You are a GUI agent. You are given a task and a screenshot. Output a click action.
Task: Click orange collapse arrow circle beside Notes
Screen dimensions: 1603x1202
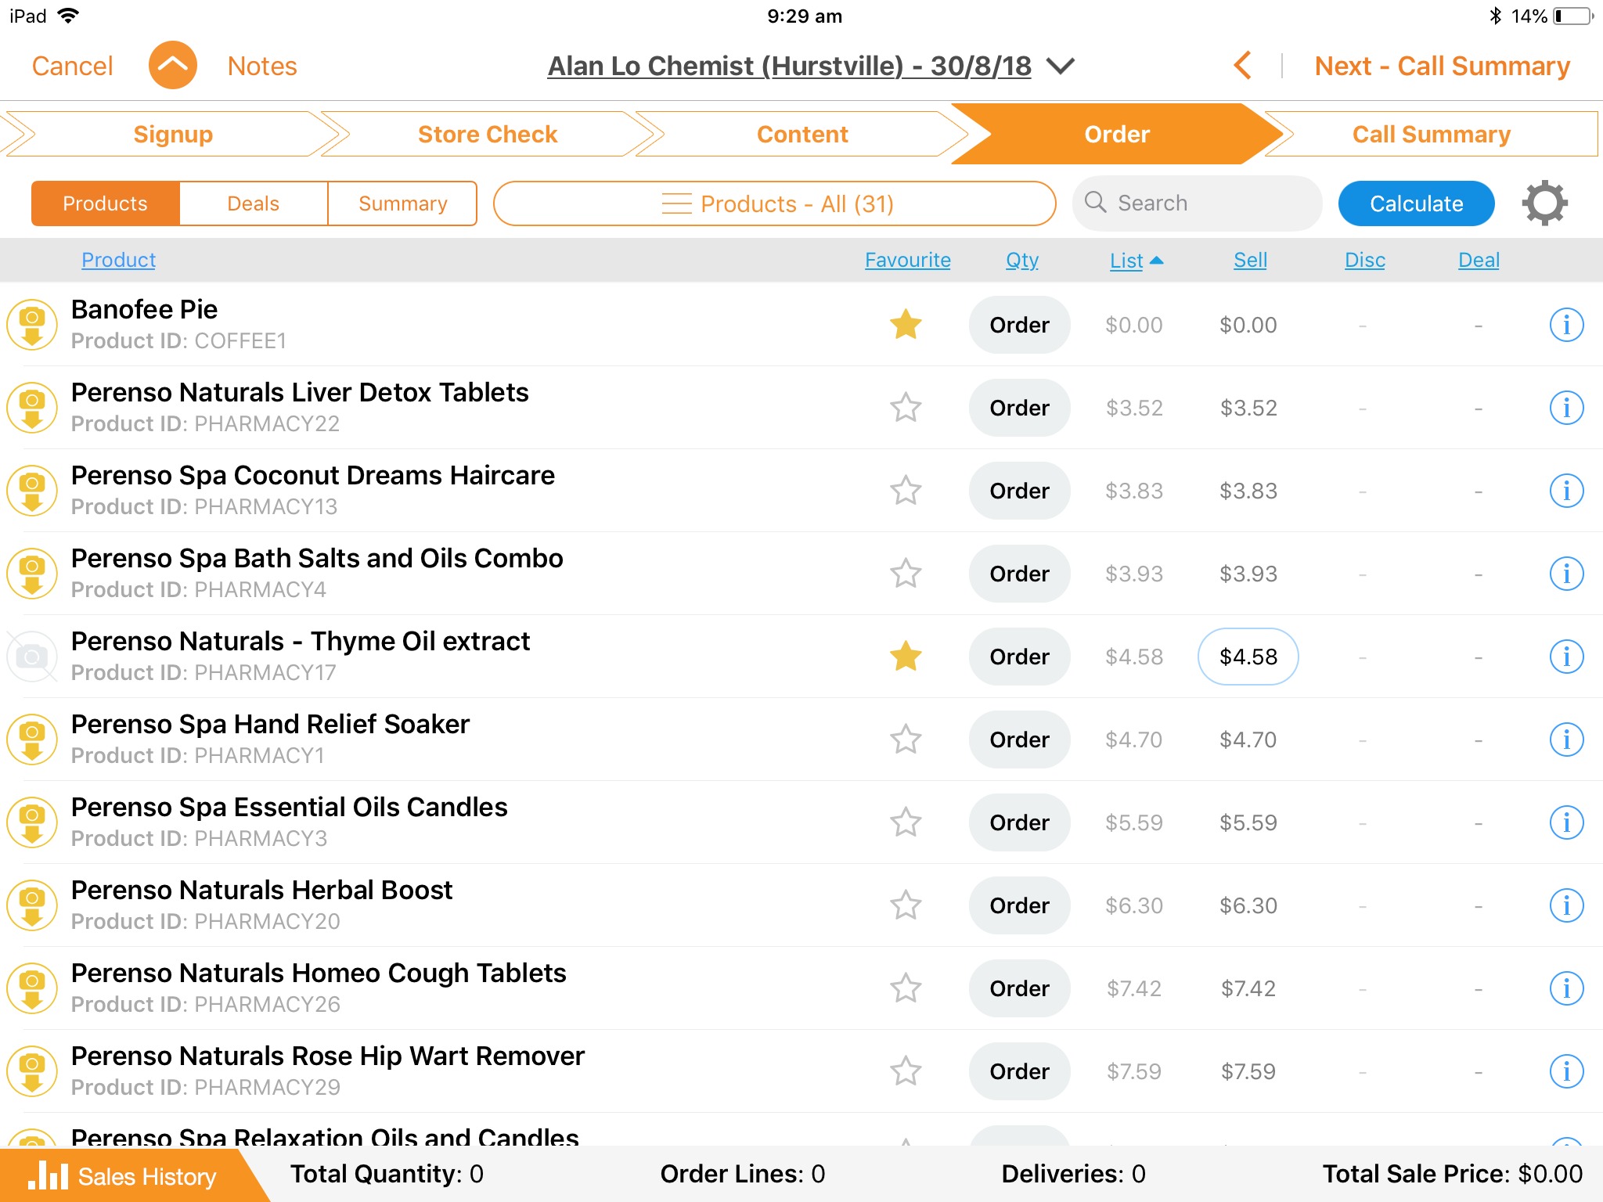click(x=172, y=66)
